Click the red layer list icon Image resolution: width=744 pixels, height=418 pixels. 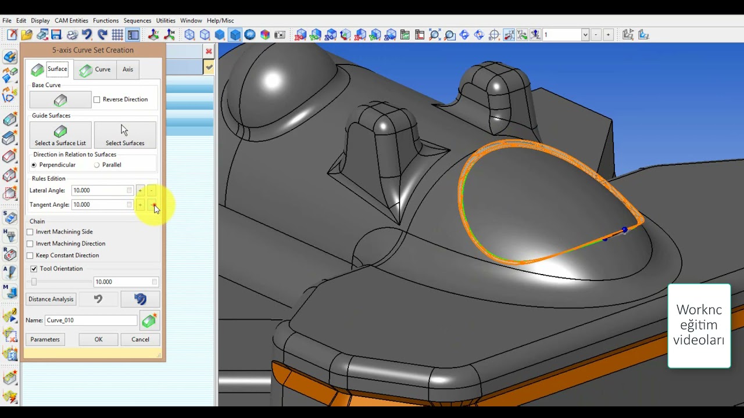(x=420, y=35)
